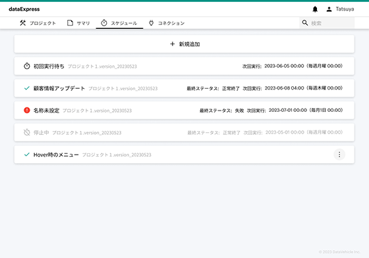Open the 初回実行待ち schedule
This screenshot has height=258, width=369.
coord(184,66)
